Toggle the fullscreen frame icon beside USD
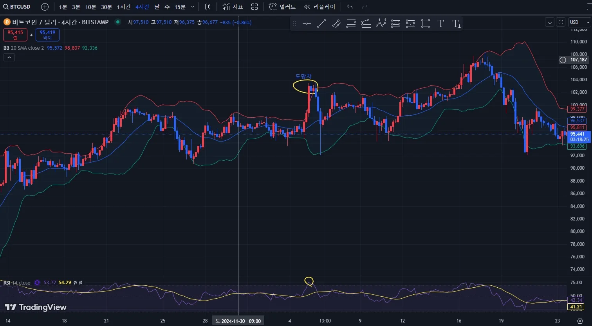This screenshot has width=592, height=326. [561, 22]
